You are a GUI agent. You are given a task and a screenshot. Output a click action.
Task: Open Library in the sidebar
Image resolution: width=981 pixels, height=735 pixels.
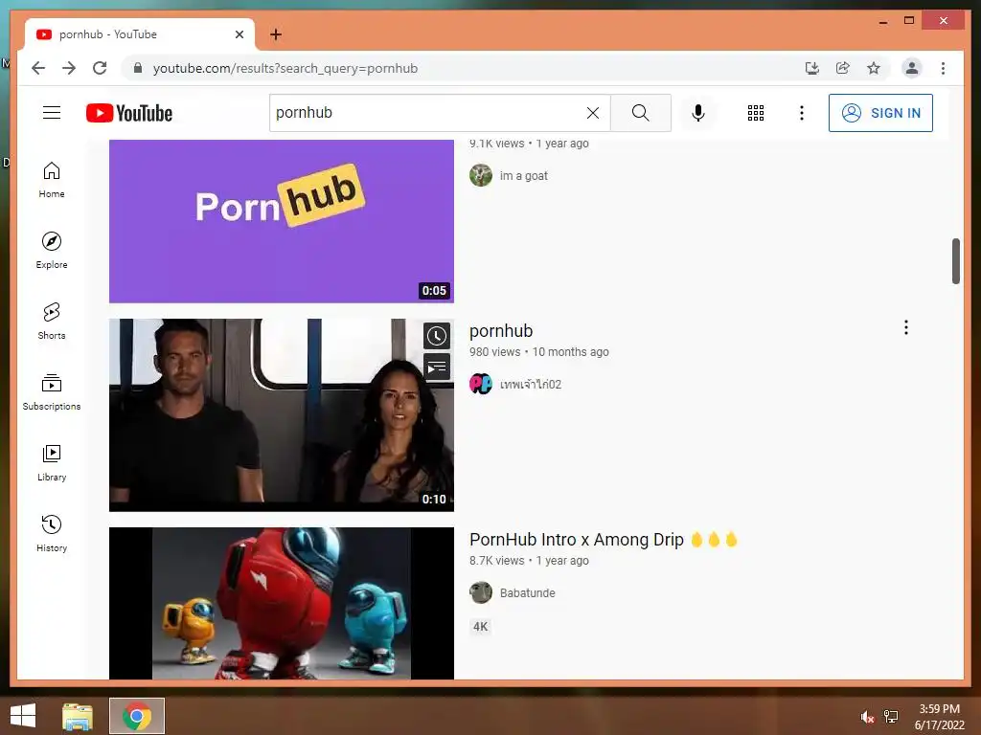52,462
